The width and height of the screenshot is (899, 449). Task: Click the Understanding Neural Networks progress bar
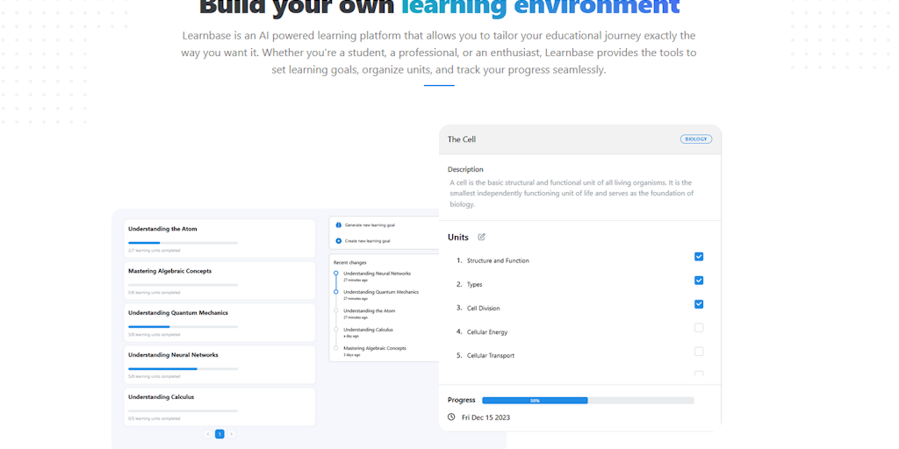pyautogui.click(x=183, y=369)
